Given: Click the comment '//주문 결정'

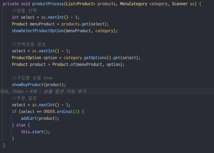Looking at the screenshot, I should coord(24,98).
